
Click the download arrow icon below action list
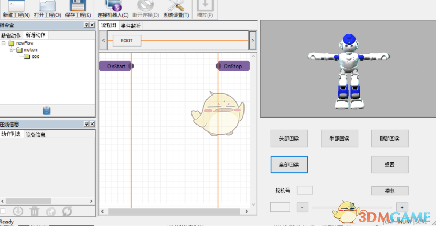pyautogui.click(x=18, y=211)
